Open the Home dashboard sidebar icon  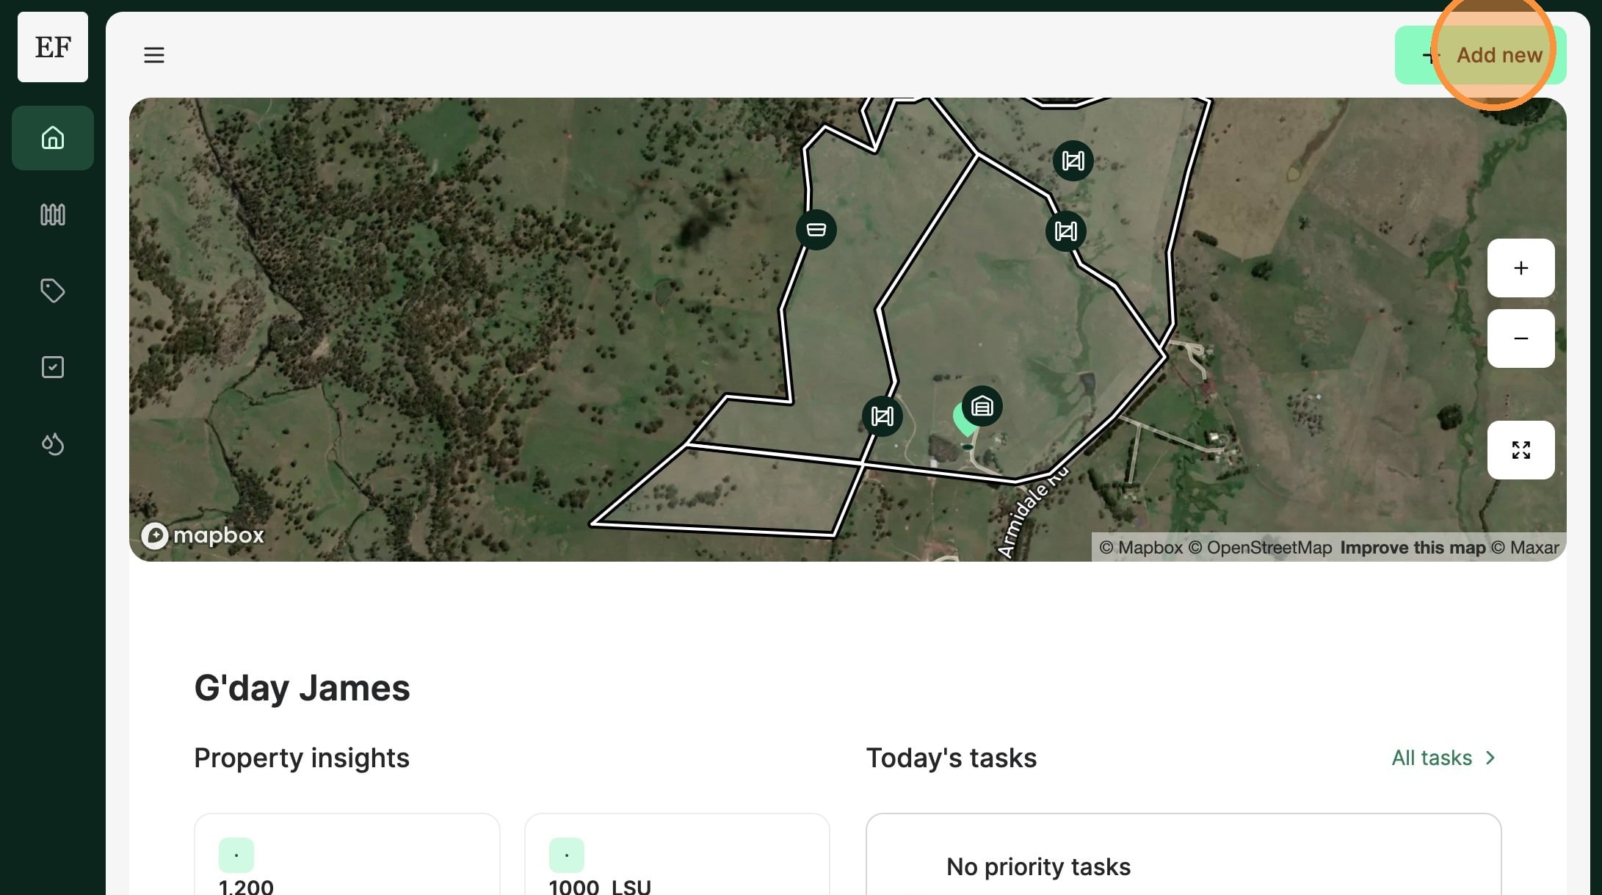pos(53,138)
